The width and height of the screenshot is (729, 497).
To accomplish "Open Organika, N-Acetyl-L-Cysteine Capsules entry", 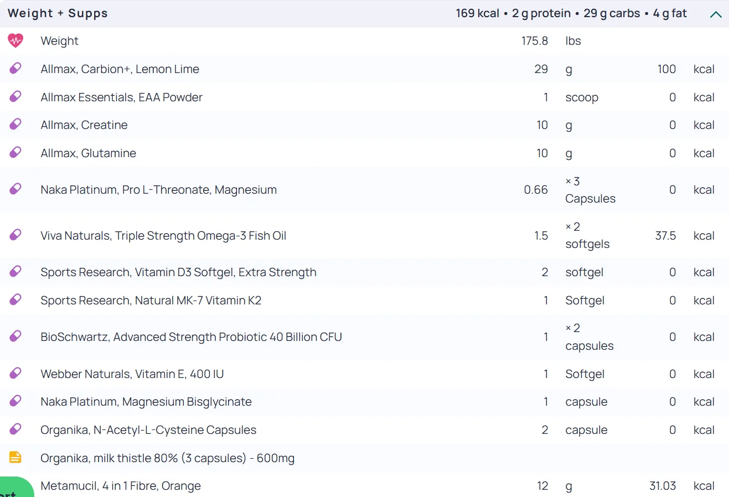I will (x=148, y=430).
